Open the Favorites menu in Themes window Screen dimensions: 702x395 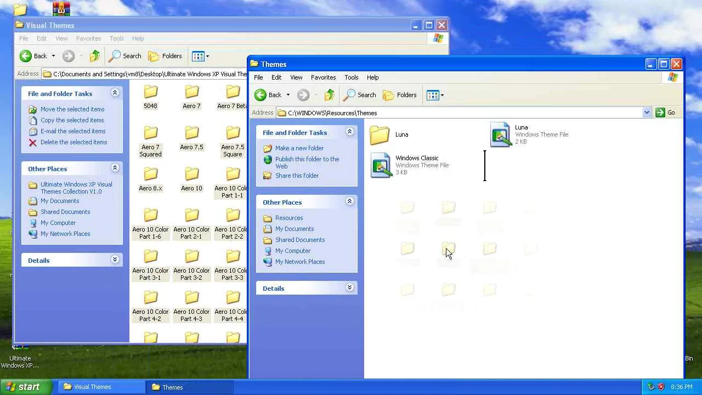pos(323,77)
